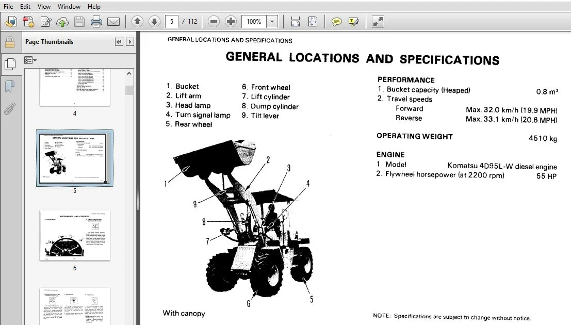Click the Create PDF toolbar icon
The height and width of the screenshot is (325, 571).
[x=28, y=22]
